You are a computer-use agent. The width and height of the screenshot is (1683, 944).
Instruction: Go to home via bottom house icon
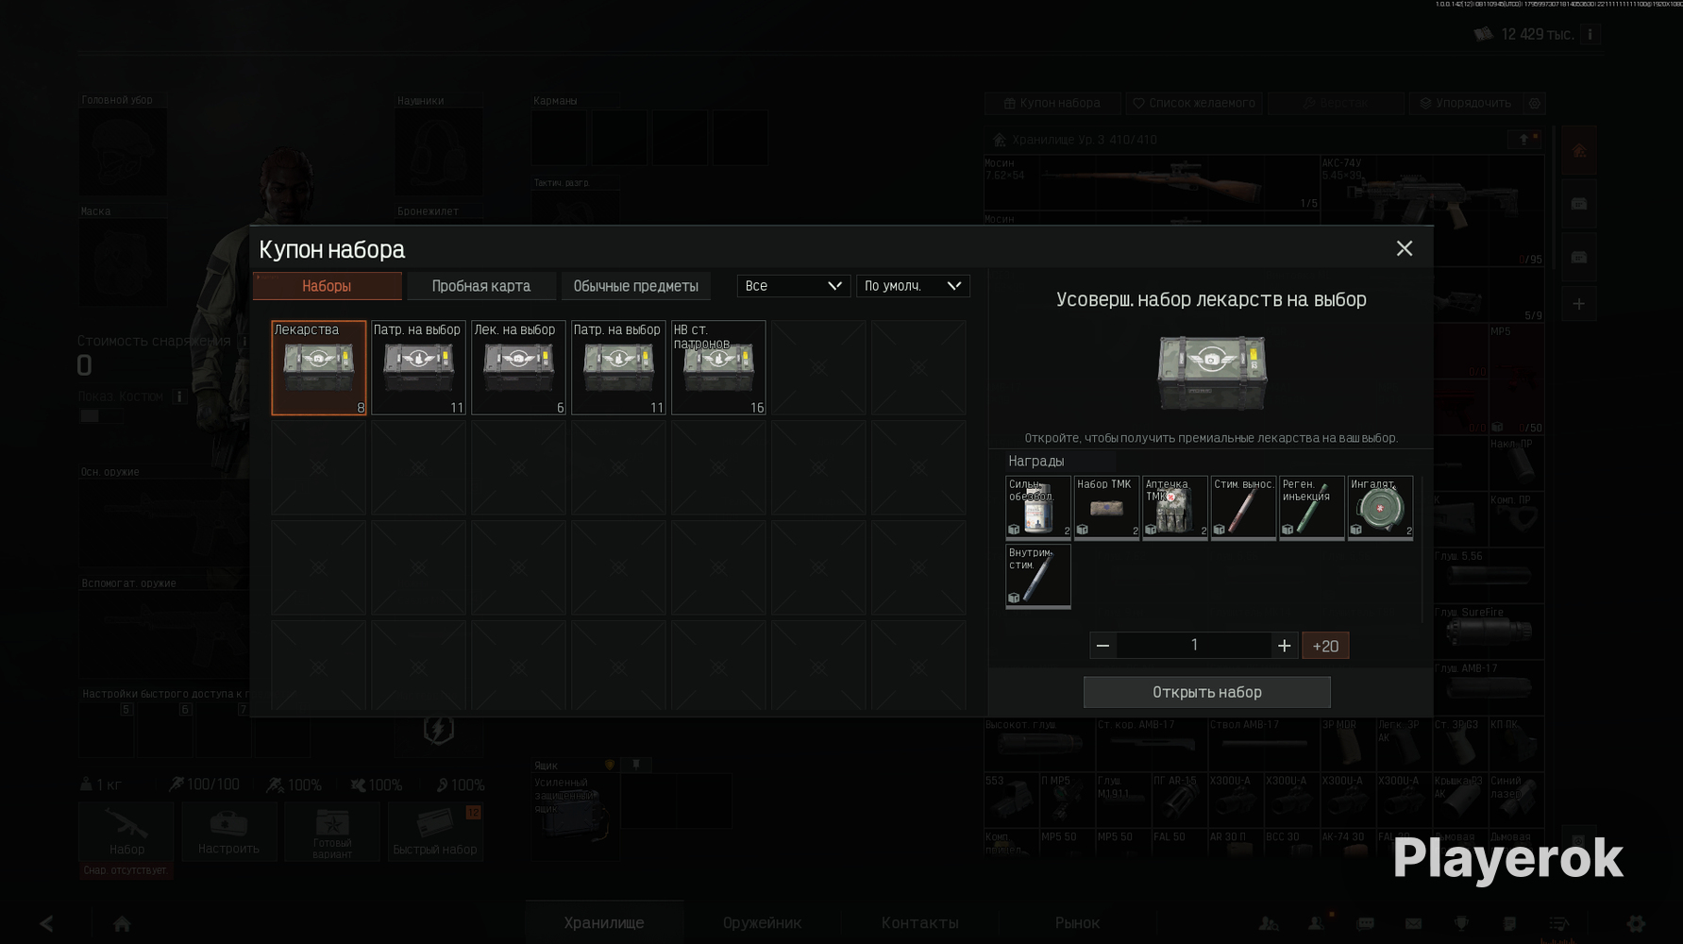tap(122, 923)
